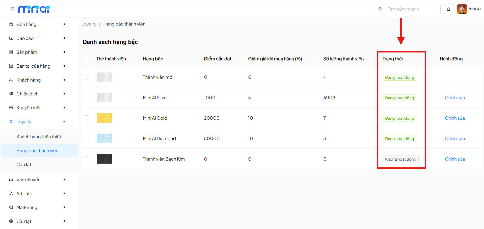Click the Mini AI user avatar
Viewport: 484px width, 229px height.
(462, 9)
